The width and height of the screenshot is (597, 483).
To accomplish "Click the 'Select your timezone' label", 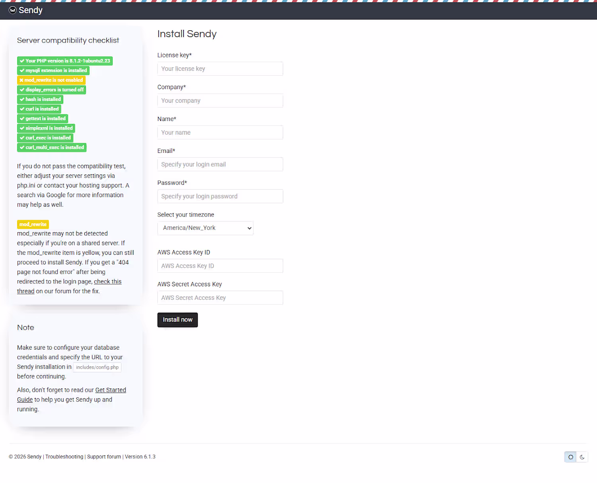I will pos(186,215).
